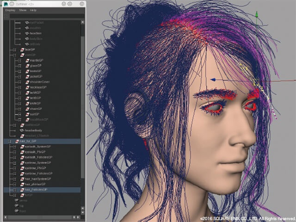Select the hair_fur_GP label
The width and height of the screenshot is (296, 222).
(x=28, y=142)
